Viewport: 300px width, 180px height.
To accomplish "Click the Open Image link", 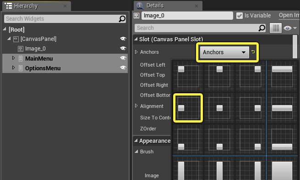I will 289,15.
